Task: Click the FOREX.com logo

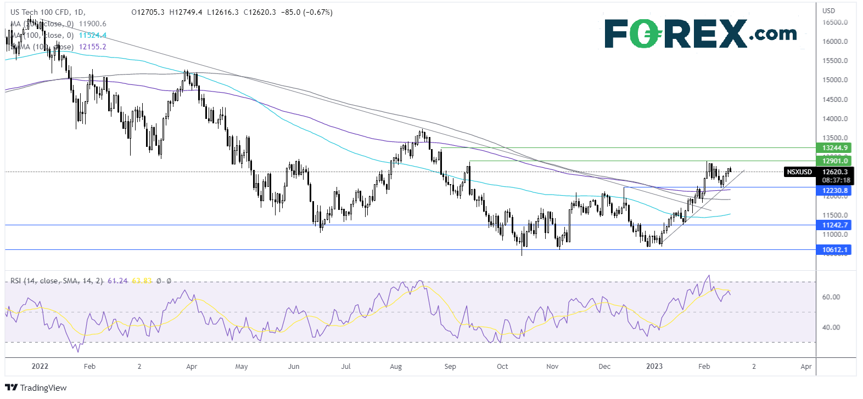Action: [x=701, y=33]
